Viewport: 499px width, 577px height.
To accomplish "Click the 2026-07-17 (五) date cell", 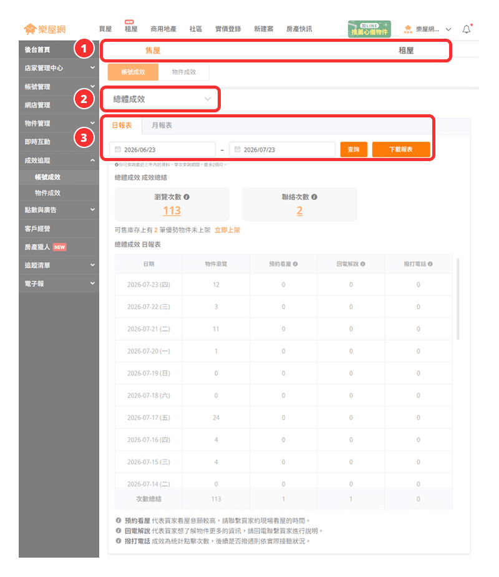I will [148, 418].
